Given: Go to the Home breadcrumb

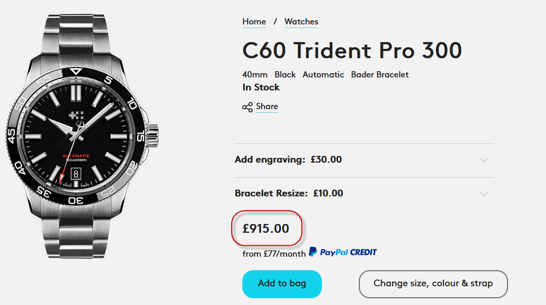Looking at the screenshot, I should 254,22.
